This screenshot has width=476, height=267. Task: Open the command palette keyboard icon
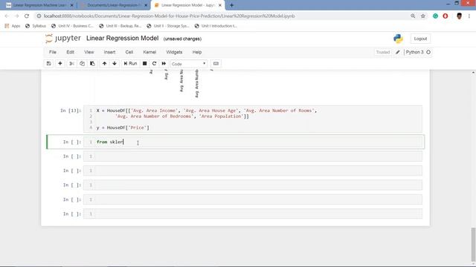pyautogui.click(x=216, y=64)
